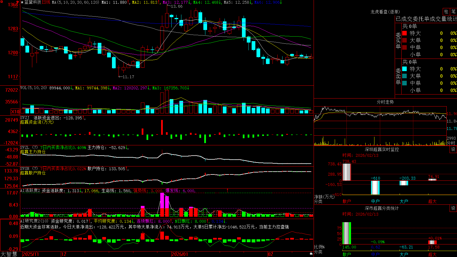Switch 龙虎看盘 to 笔 tick view

coord(454,11)
